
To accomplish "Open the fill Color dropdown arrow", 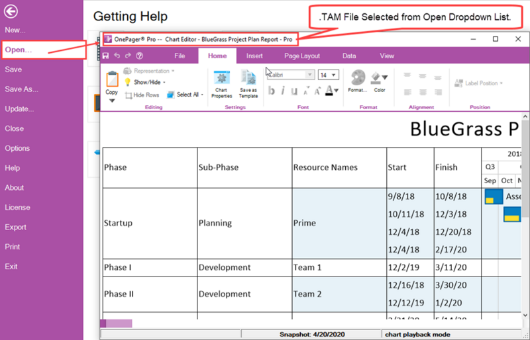I will [385, 77].
